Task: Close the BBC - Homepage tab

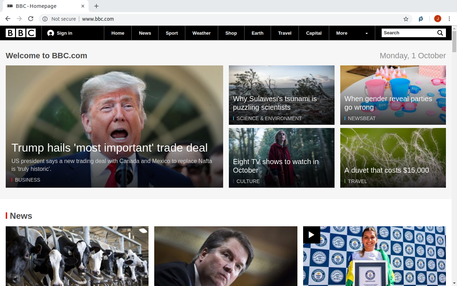Action: (x=83, y=6)
